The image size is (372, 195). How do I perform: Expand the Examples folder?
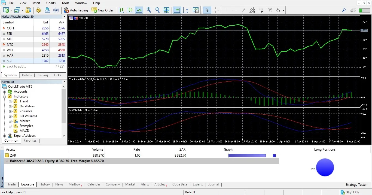(10, 126)
